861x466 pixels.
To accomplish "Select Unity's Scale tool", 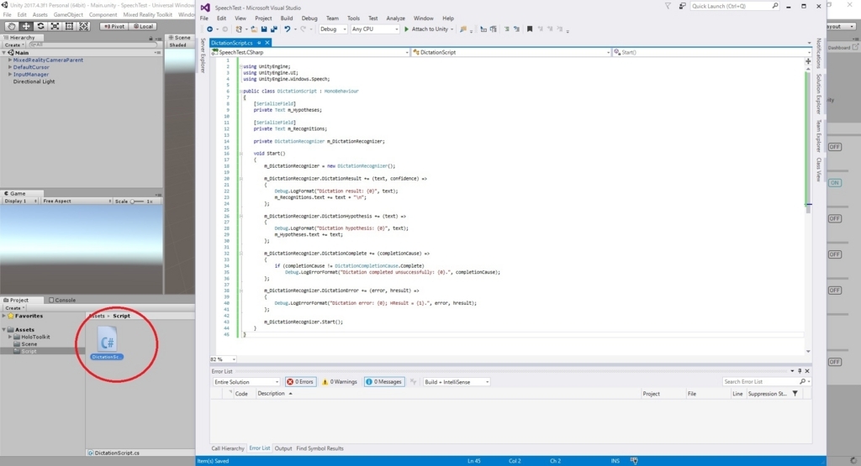I will [55, 26].
